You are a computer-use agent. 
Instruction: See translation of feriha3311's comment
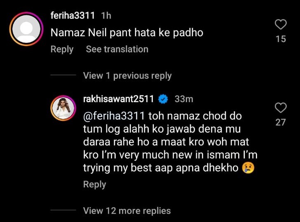(x=117, y=49)
